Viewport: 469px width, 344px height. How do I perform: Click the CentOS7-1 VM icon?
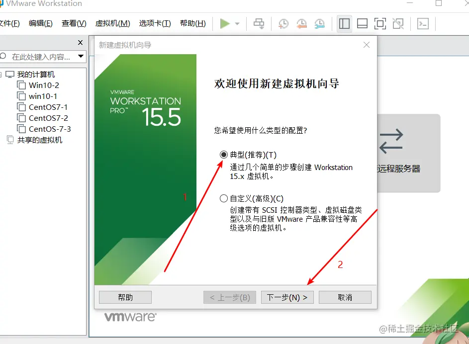[x=21, y=107]
